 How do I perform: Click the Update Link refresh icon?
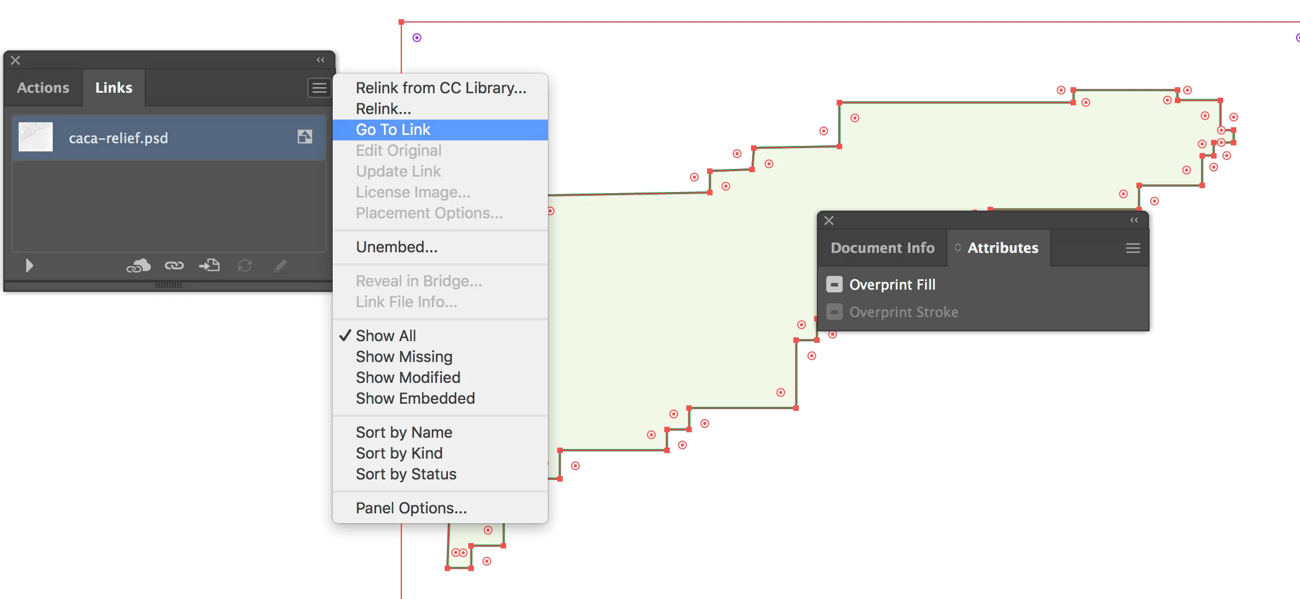(x=245, y=266)
